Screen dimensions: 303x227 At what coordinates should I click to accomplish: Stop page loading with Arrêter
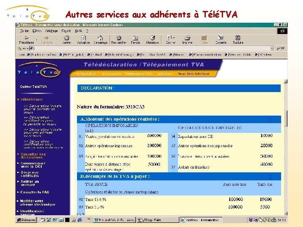(66, 40)
